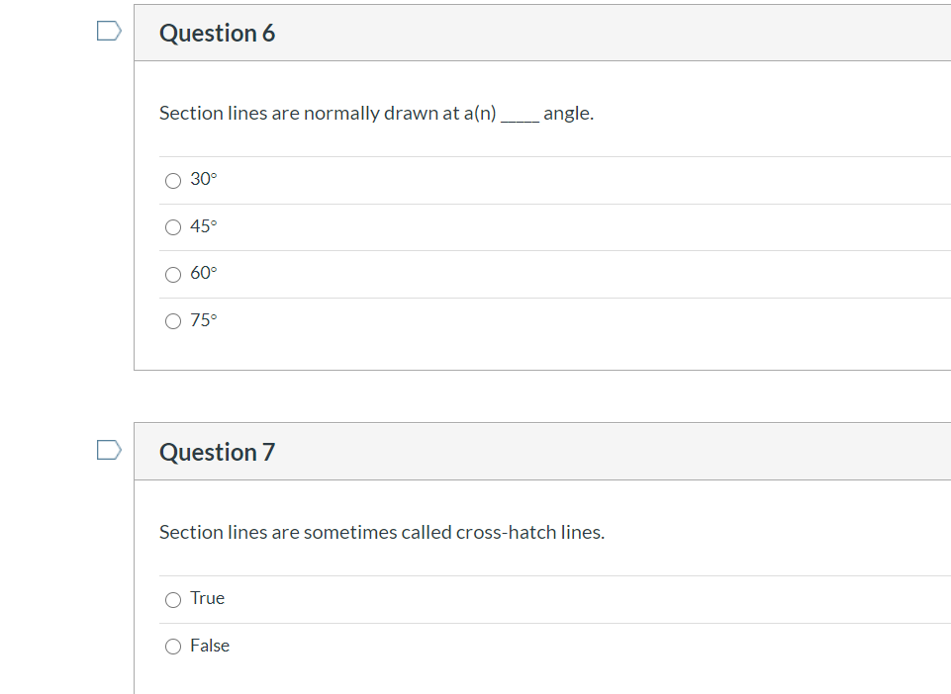Image resolution: width=951 pixels, height=694 pixels.
Task: Select the 45° answer option
Action: coord(172,226)
